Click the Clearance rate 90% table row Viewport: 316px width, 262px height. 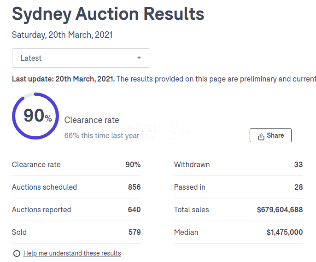(76, 164)
